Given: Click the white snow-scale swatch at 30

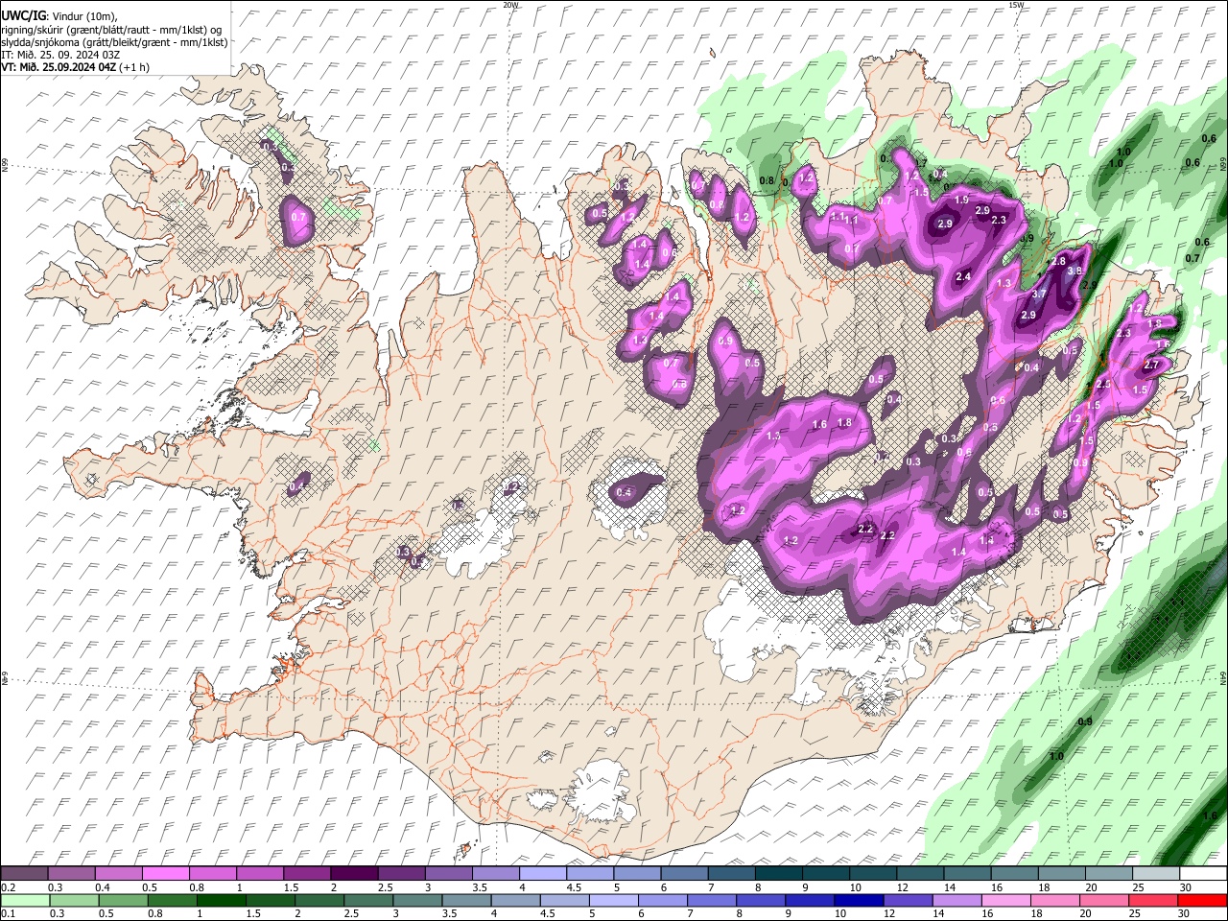Looking at the screenshot, I should [x=1203, y=873].
